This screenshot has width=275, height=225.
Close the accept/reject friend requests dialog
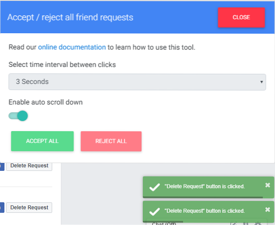coord(241,17)
